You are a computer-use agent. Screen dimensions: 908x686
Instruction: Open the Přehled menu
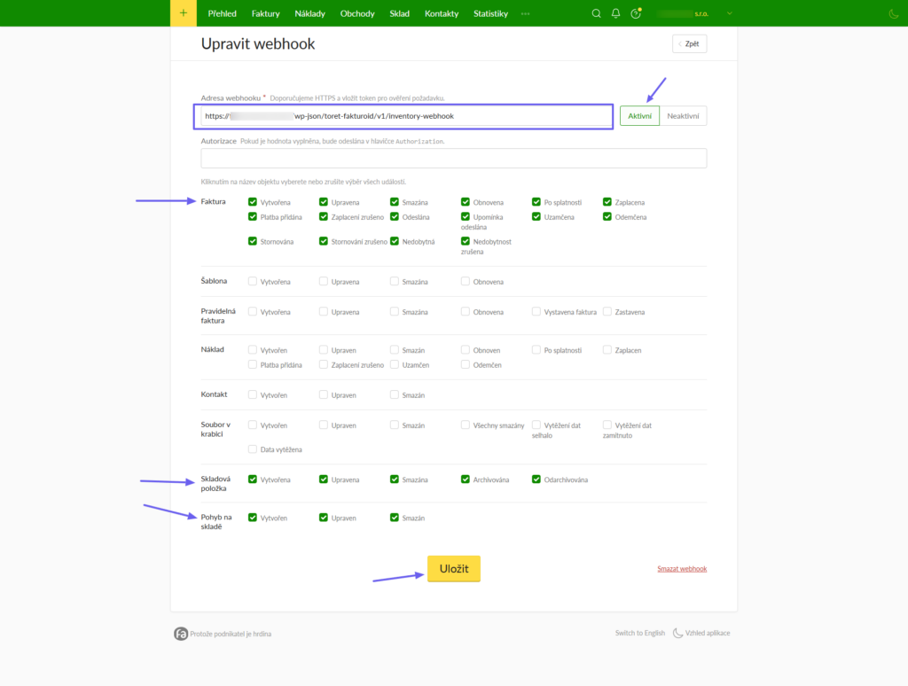click(223, 13)
